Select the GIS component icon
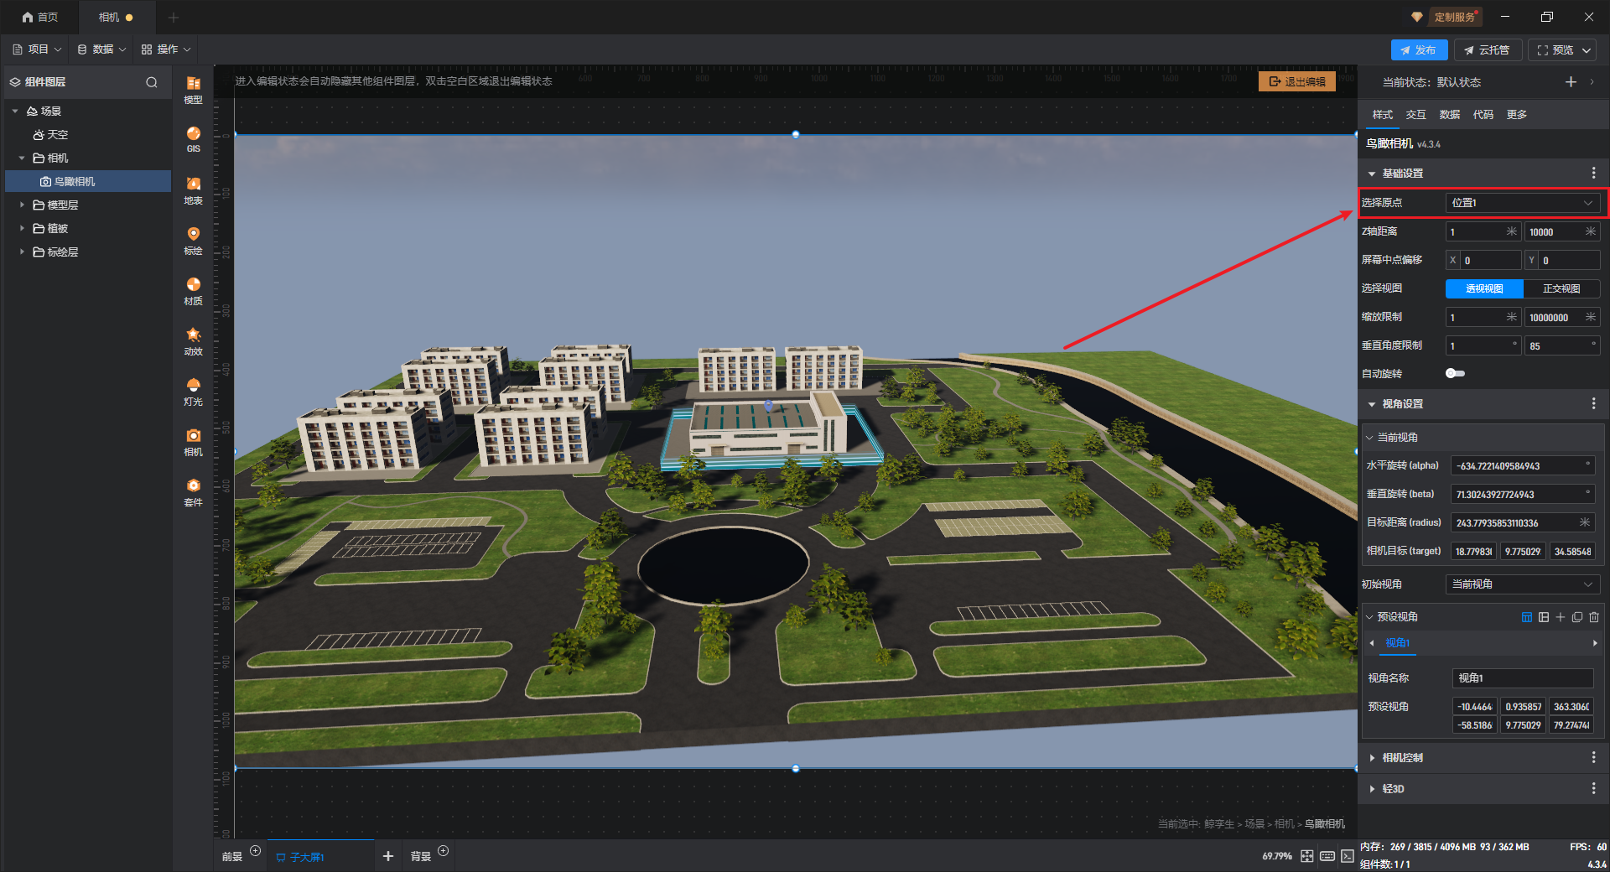 [193, 138]
